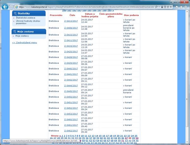Open submission Z-5408/2017
The height and width of the screenshot is (145, 190).
(x=71, y=28)
